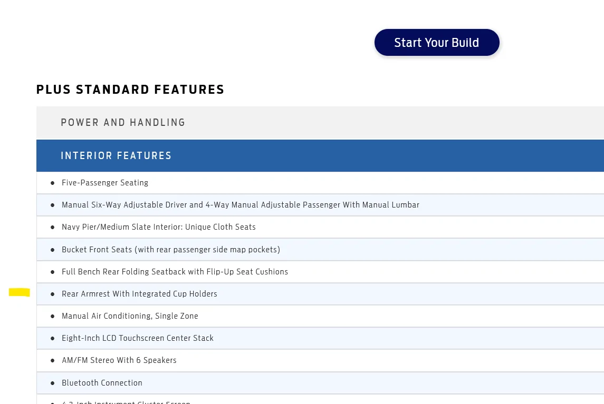Screen dimensions: 604x404
Task: Click the Plus Standard Features heading
Action: click(x=130, y=90)
